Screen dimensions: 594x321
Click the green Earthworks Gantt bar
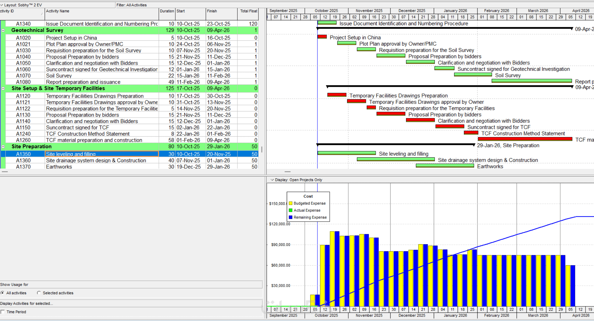pyautogui.click(x=445, y=166)
